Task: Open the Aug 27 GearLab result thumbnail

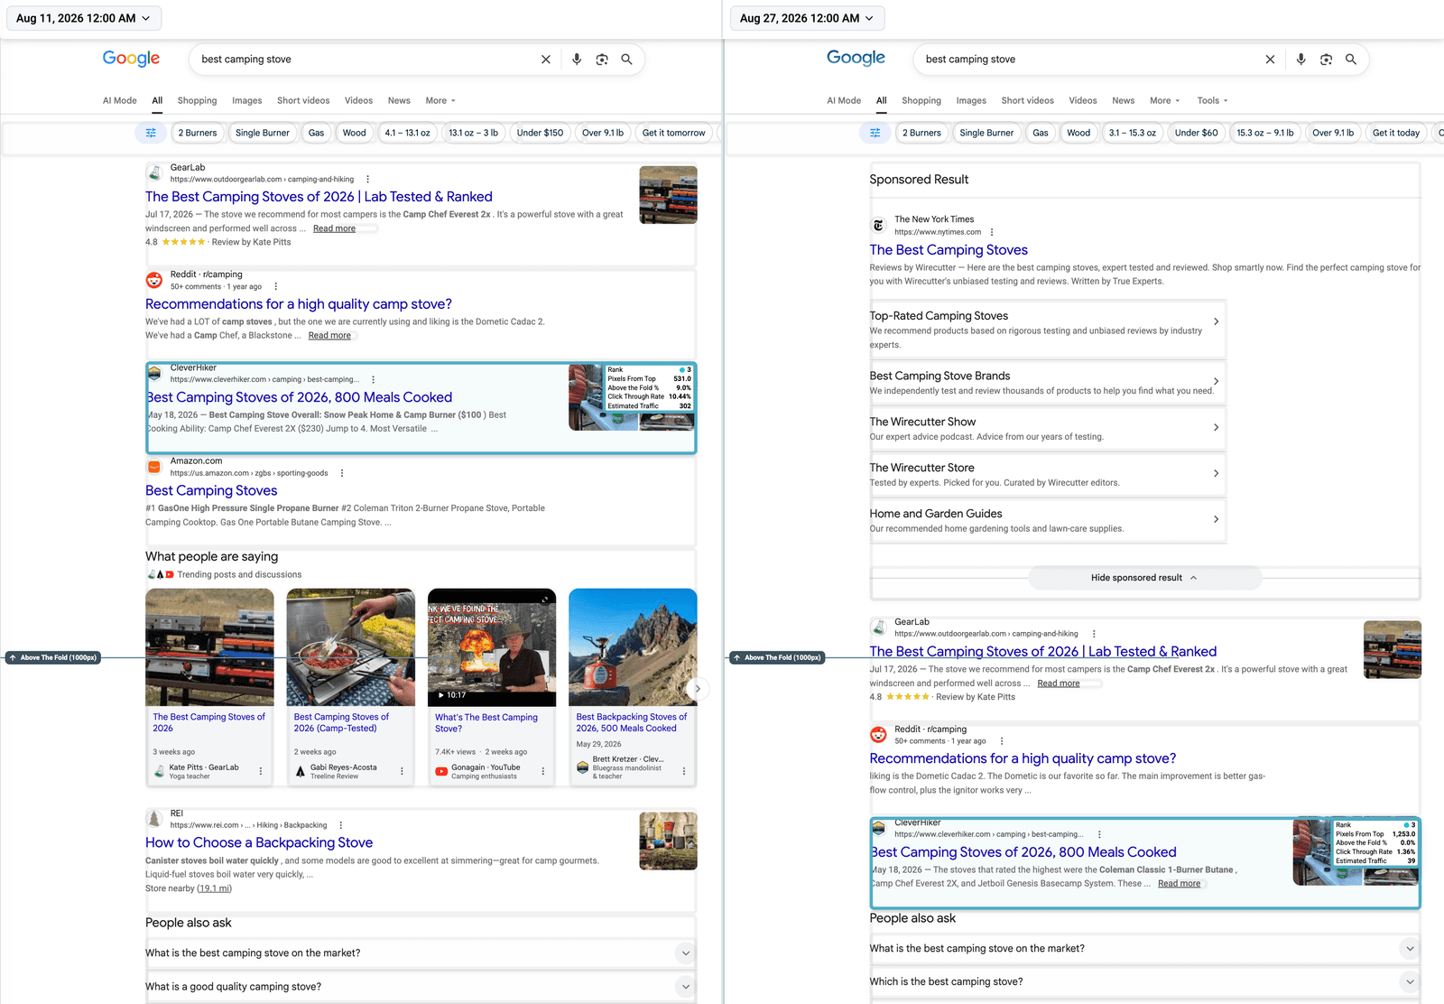Action: 1392,649
